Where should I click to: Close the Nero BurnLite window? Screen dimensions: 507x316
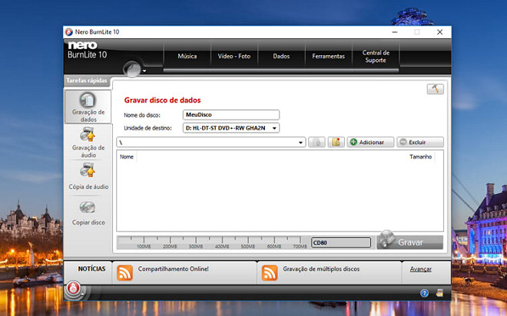tap(439, 32)
